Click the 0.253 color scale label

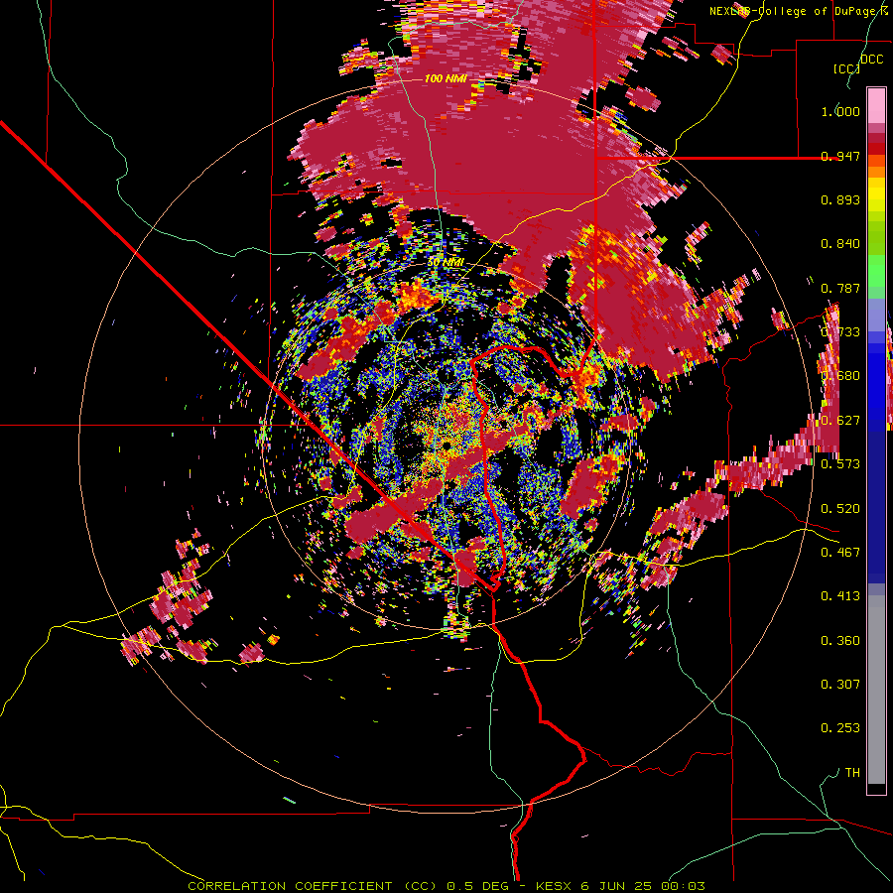(840, 728)
